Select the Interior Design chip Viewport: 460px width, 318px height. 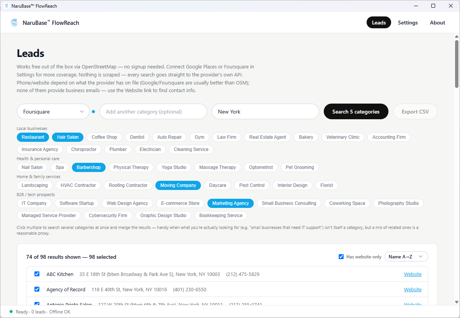[292, 185]
